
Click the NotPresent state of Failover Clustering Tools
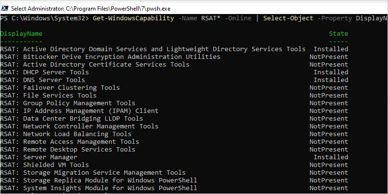pos(329,88)
